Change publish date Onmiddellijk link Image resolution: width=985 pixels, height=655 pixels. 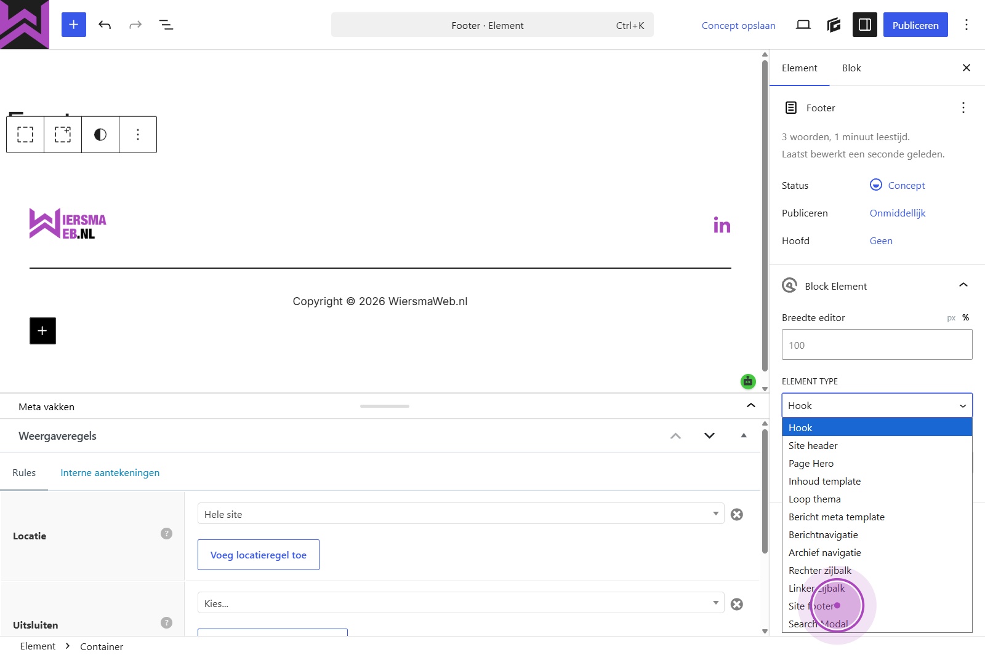tap(898, 213)
